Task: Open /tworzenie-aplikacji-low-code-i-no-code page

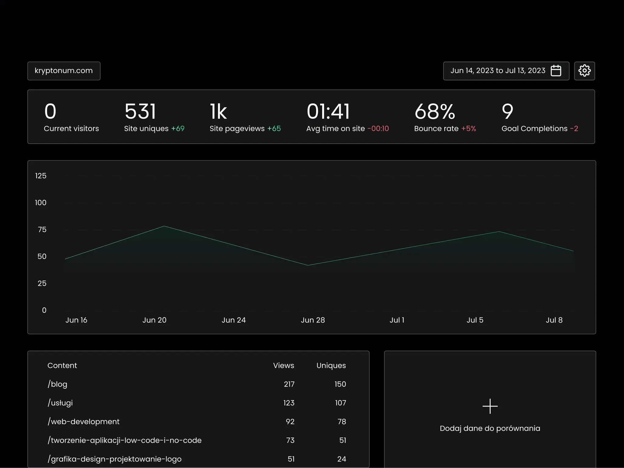Action: (125, 440)
